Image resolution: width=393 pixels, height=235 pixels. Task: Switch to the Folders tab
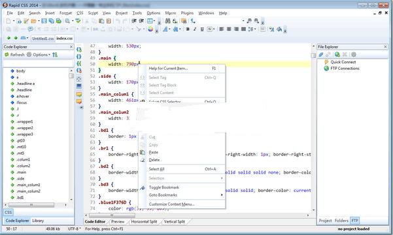point(341,221)
